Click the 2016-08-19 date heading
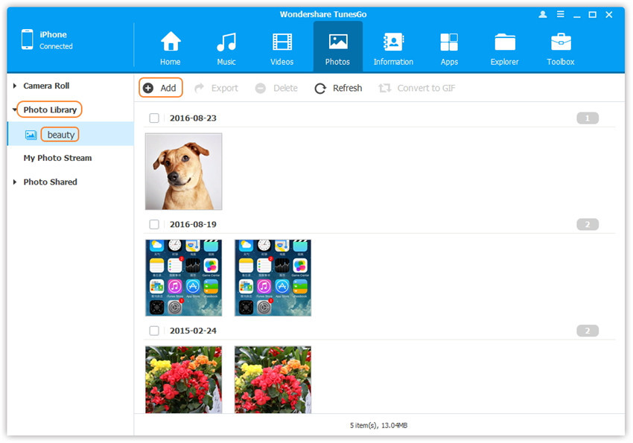This screenshot has width=633, height=443. pos(193,224)
